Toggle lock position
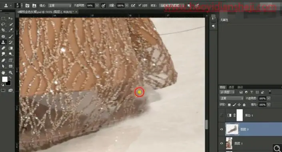This screenshot has height=152, width=282. click(x=239, y=105)
